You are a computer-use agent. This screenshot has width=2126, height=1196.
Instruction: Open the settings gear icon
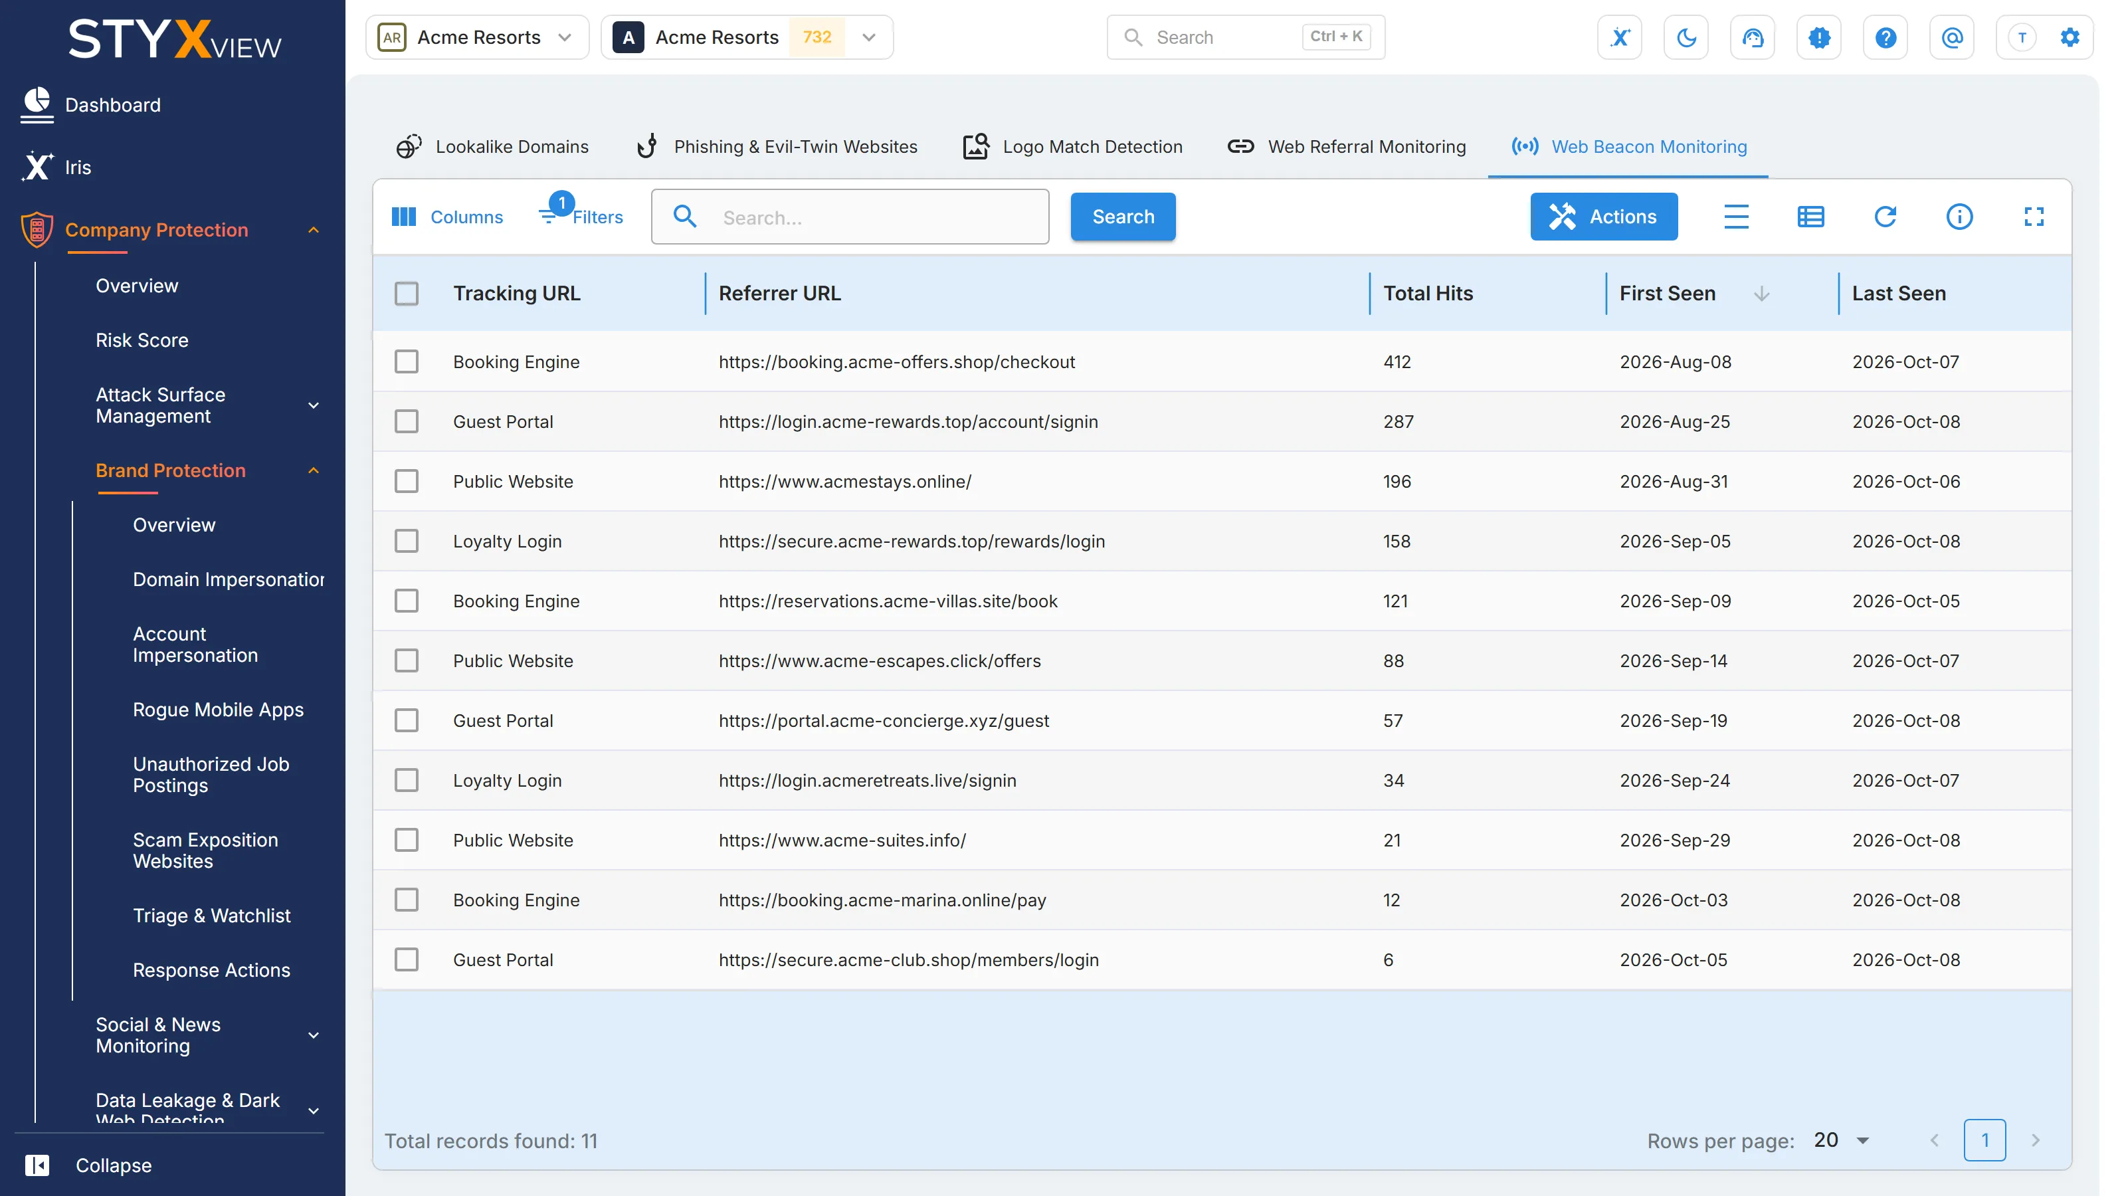pyautogui.click(x=2070, y=37)
